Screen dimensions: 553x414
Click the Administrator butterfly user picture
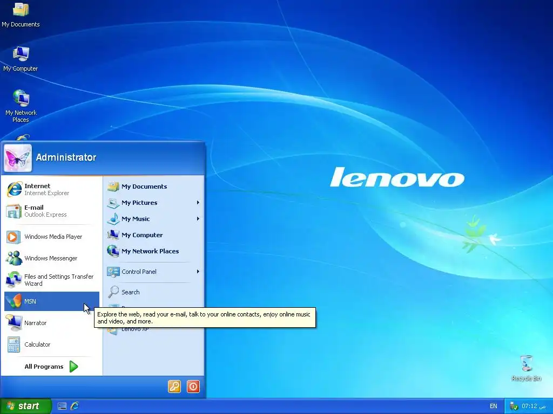[x=18, y=158]
